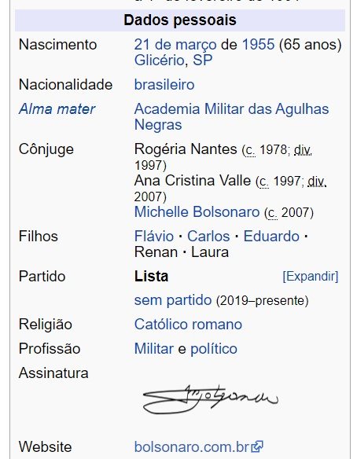Viewport: 357px width, 459px height.
Task: Click the Militar profession link
Action: click(154, 349)
